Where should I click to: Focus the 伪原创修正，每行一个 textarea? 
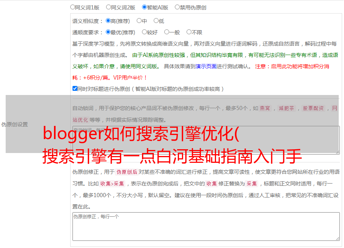tap(206, 227)
